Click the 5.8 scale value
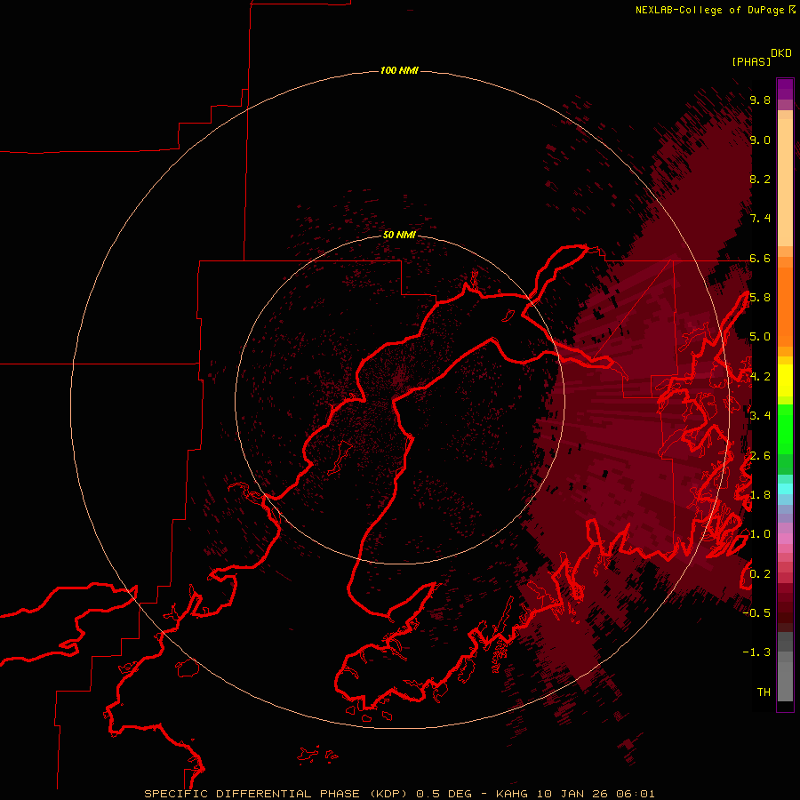The height and width of the screenshot is (800, 800). (x=760, y=298)
